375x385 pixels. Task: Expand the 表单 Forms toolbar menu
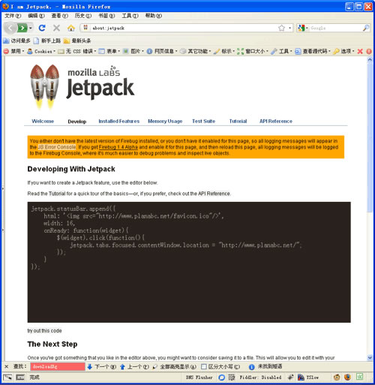pyautogui.click(x=109, y=51)
